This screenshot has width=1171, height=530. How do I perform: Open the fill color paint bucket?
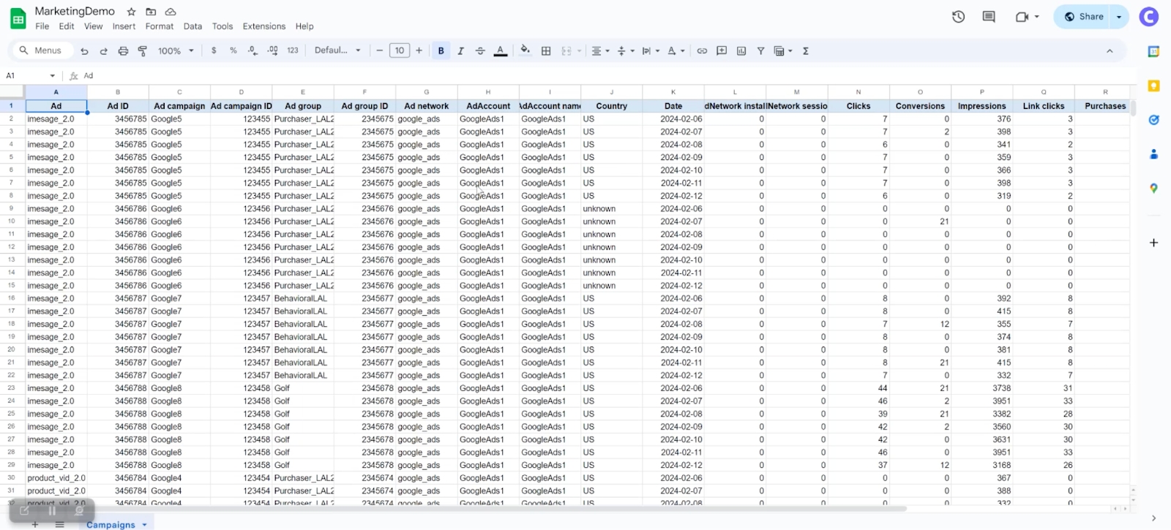(x=525, y=51)
